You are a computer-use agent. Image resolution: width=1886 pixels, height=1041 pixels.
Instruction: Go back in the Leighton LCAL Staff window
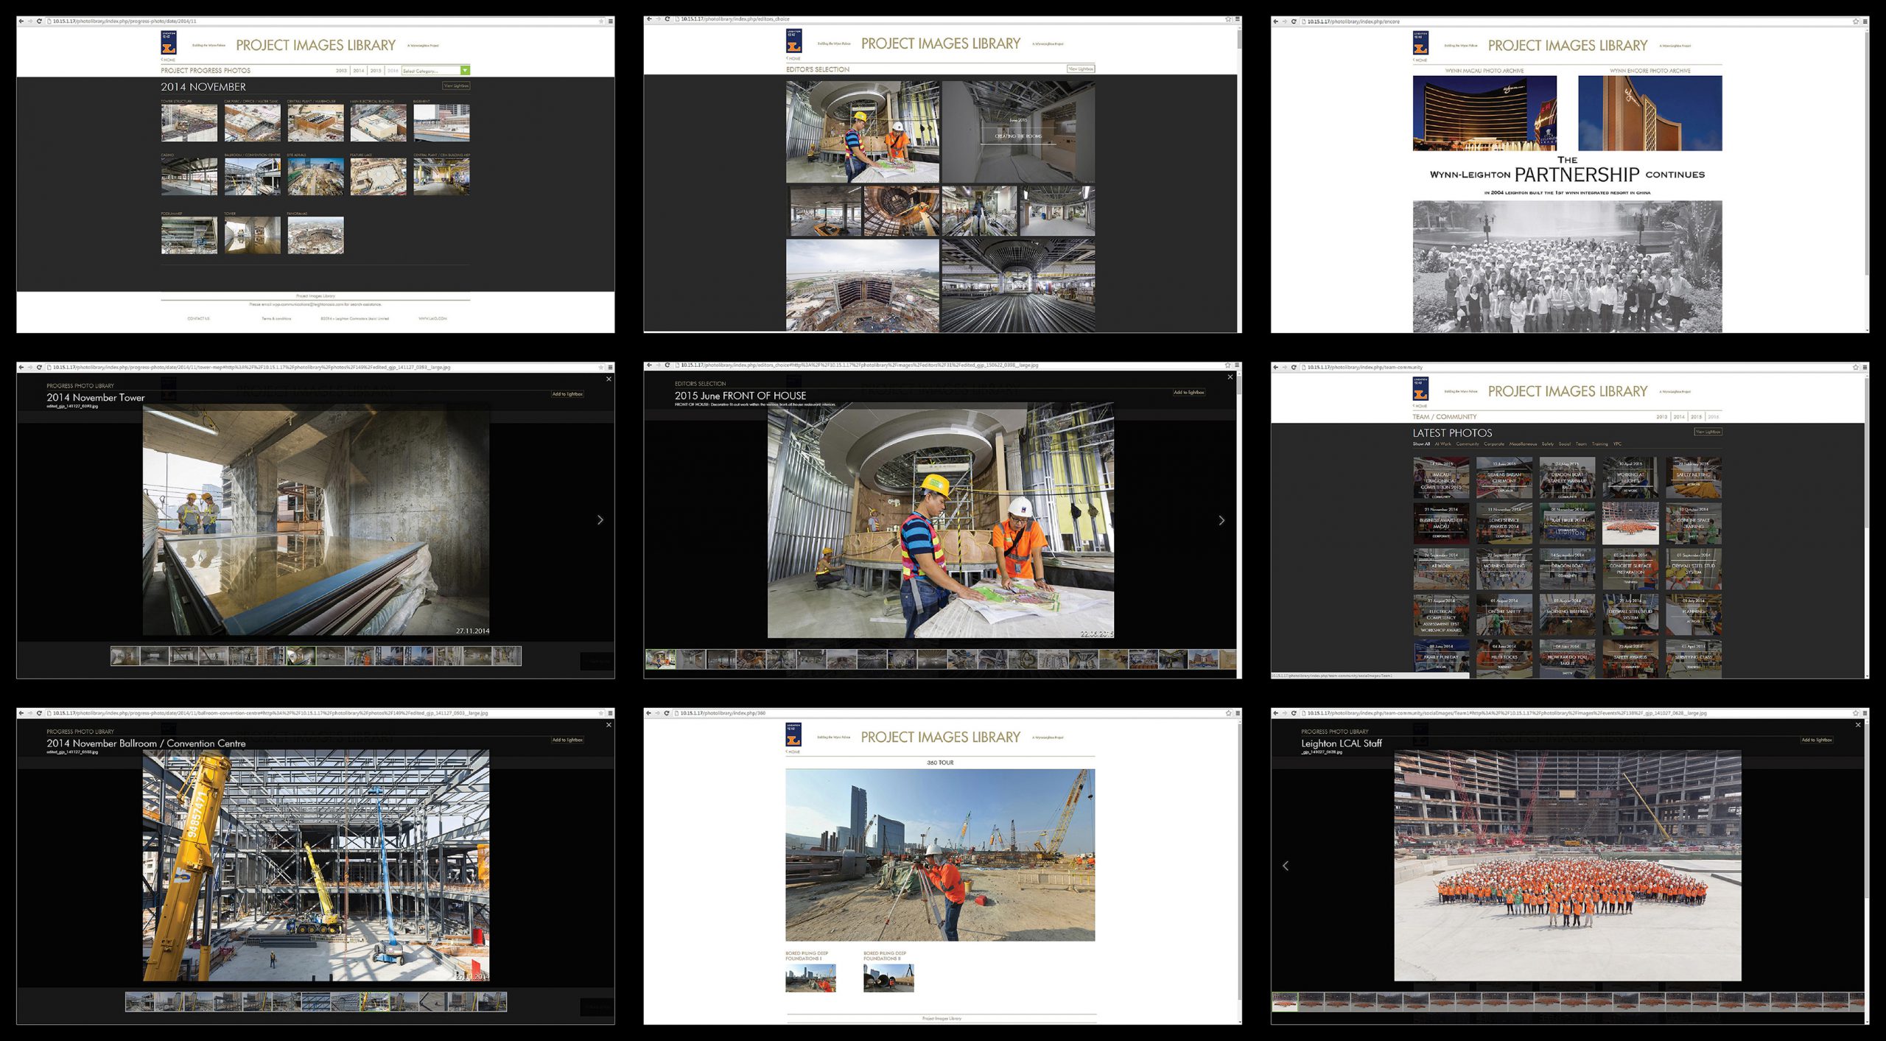(x=1276, y=713)
